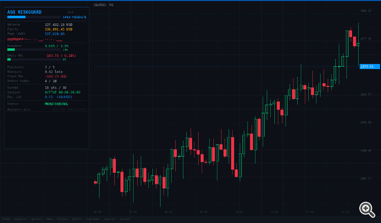Select the Experts tab

109,219
